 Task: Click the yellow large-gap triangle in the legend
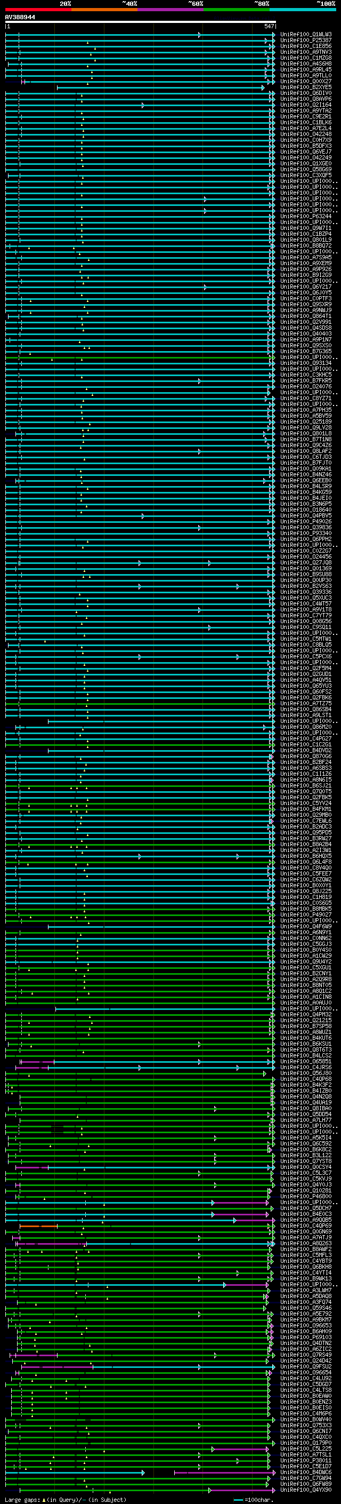(x=44, y=1499)
